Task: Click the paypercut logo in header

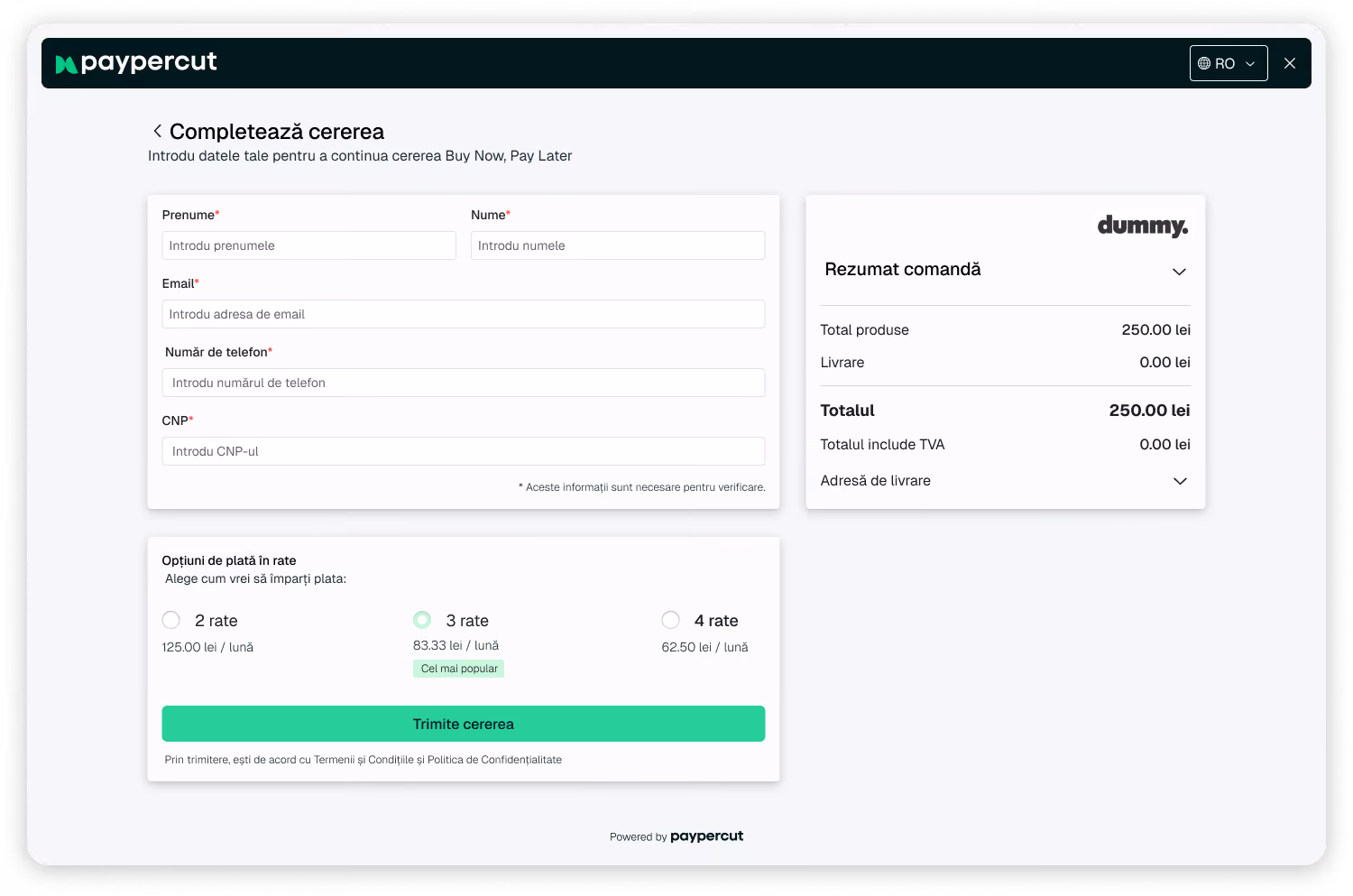Action: click(136, 62)
